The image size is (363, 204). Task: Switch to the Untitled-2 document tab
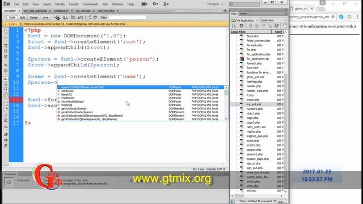(61, 11)
